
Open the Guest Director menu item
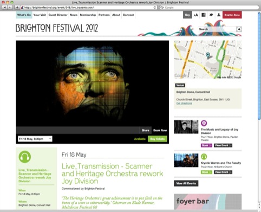point(58,15)
